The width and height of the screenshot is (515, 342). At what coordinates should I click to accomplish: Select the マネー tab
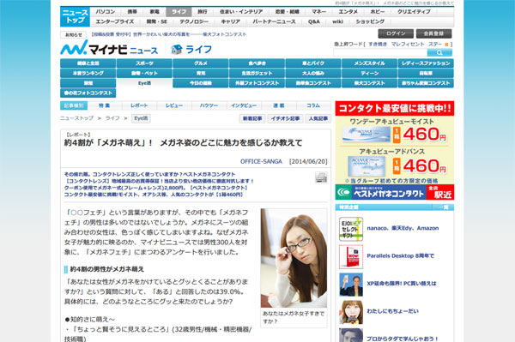pyautogui.click(x=319, y=12)
